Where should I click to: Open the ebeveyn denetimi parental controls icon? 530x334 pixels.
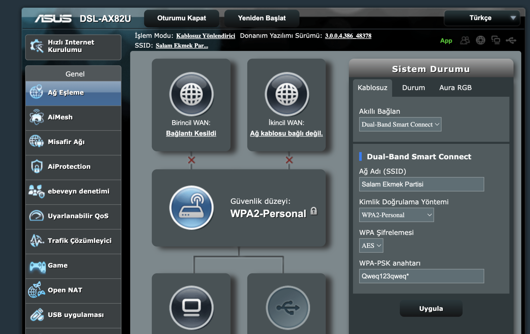[36, 191]
